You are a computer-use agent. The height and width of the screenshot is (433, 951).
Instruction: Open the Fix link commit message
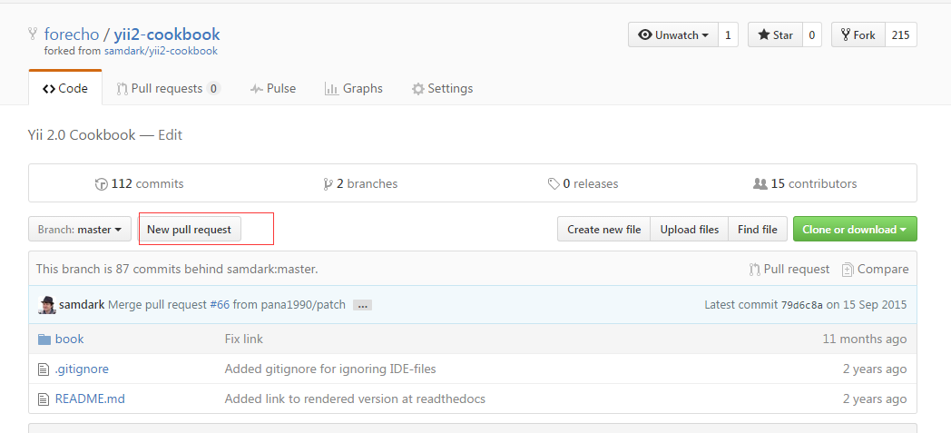(244, 339)
